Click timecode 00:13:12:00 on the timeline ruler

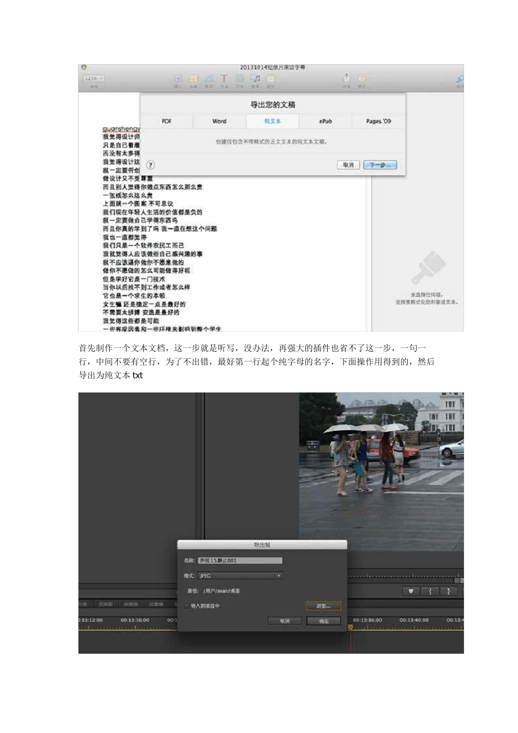pos(91,620)
